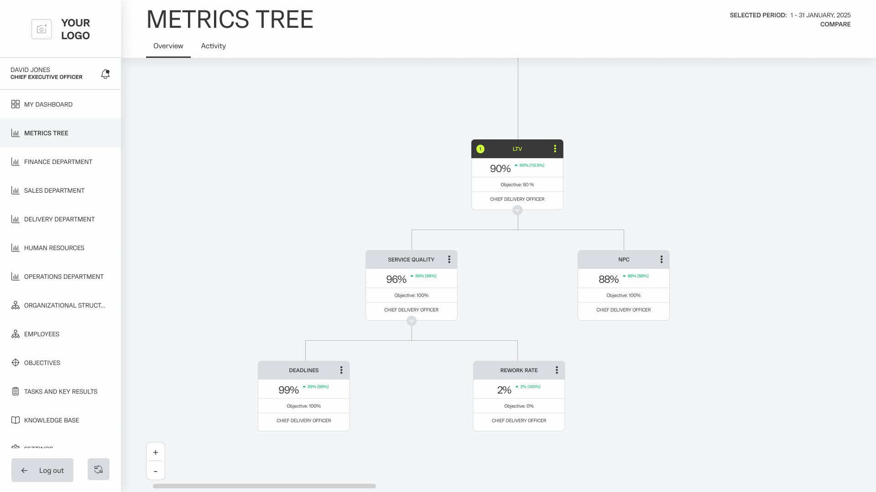Click the horizontal scrollbar at bottom
This screenshot has height=492, width=876.
pyautogui.click(x=264, y=486)
